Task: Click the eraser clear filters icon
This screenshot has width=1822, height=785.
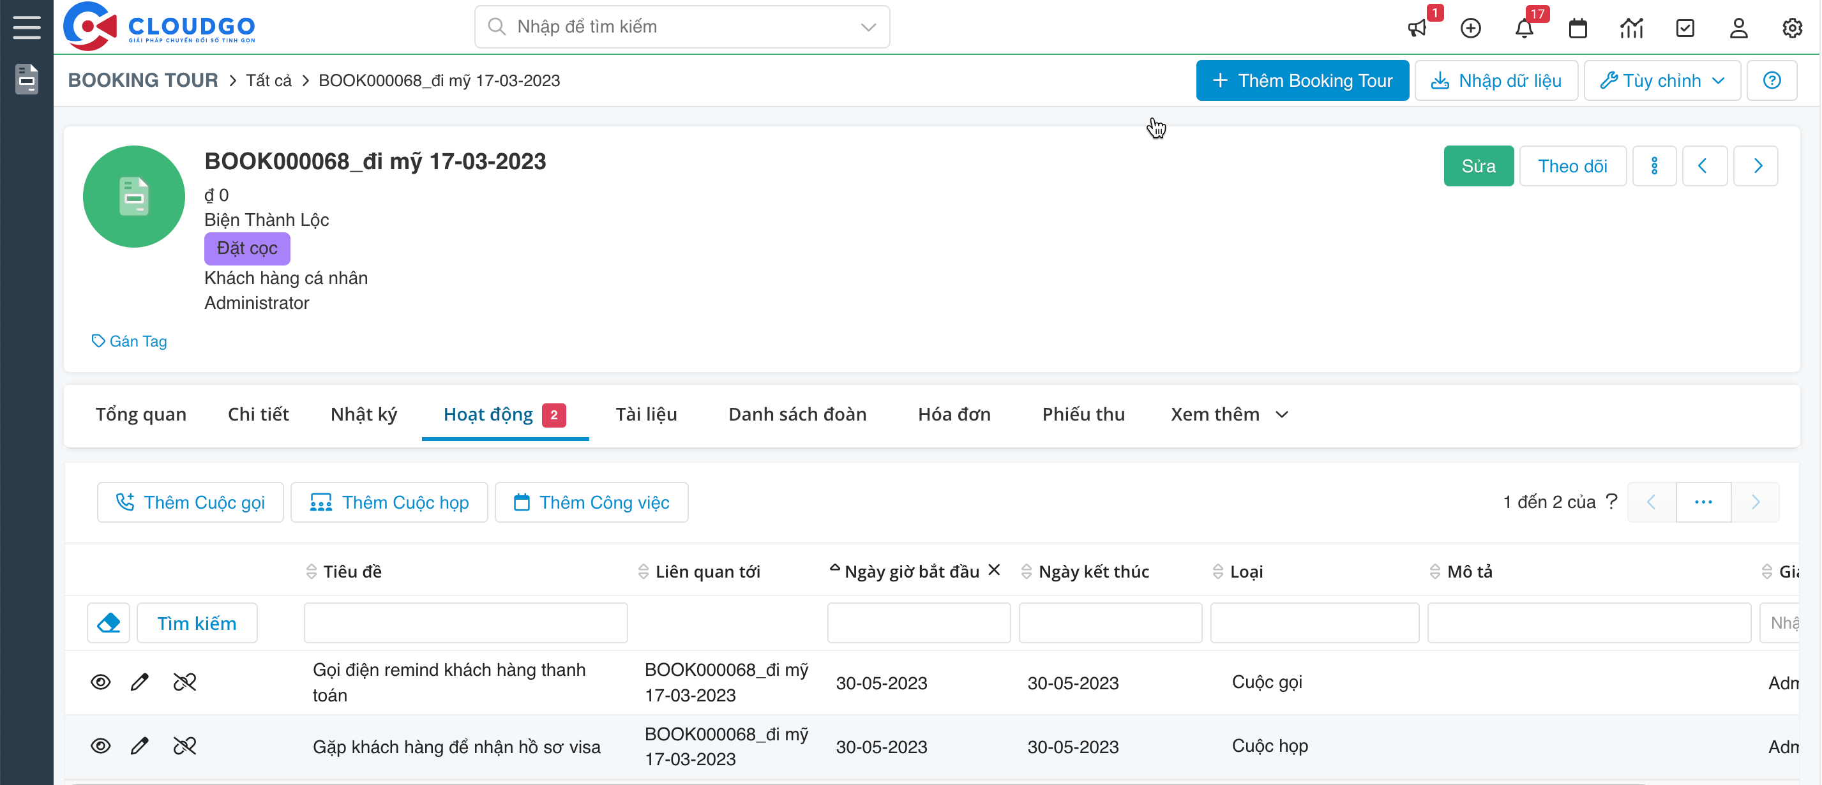Action: click(109, 622)
